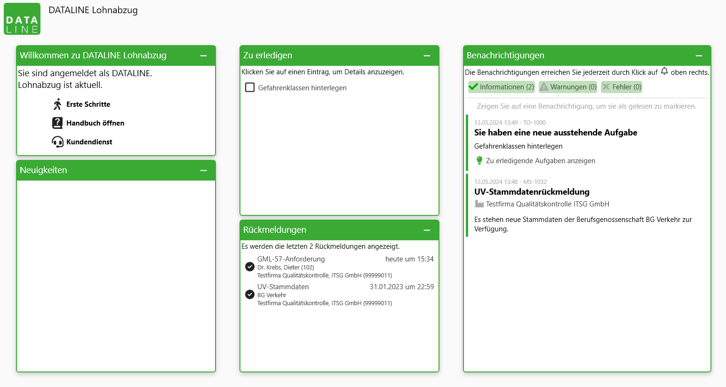The image size is (726, 387).
Task: Check the Gefahrenklassen hinterlegen checkbox
Action: pos(250,87)
